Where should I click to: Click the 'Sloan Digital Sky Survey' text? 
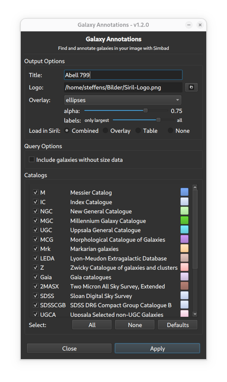pyautogui.click(x=101, y=296)
